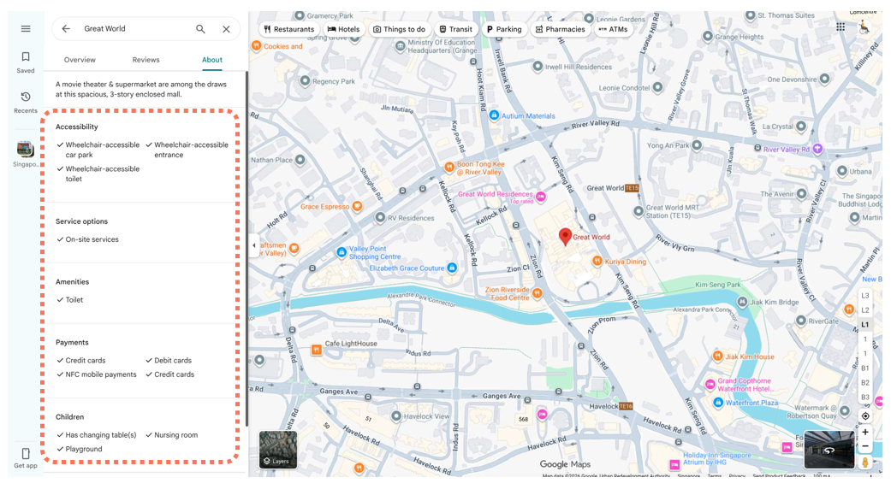
Task: Click the search magnifier icon
Action: point(200,28)
